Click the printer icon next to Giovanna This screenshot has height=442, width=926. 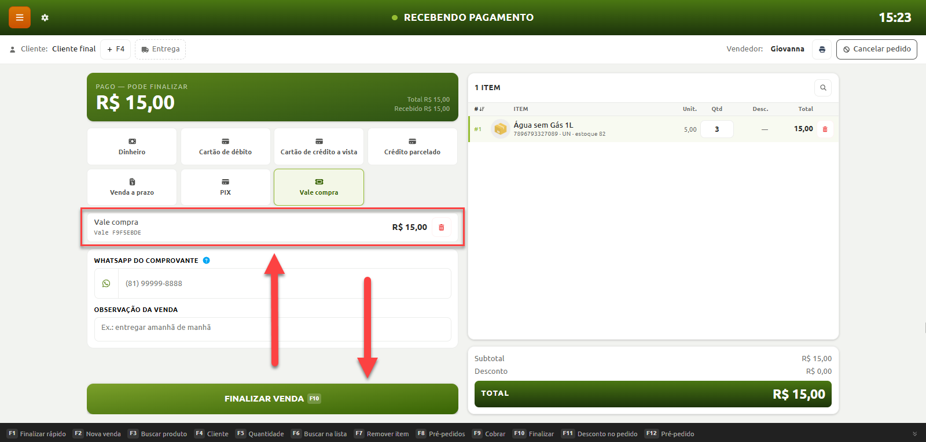tap(822, 49)
